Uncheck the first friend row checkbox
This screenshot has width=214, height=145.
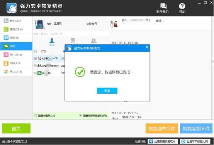(35, 59)
